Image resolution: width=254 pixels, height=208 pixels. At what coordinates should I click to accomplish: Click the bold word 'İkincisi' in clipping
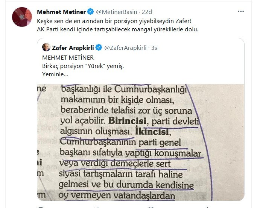tap(152, 131)
